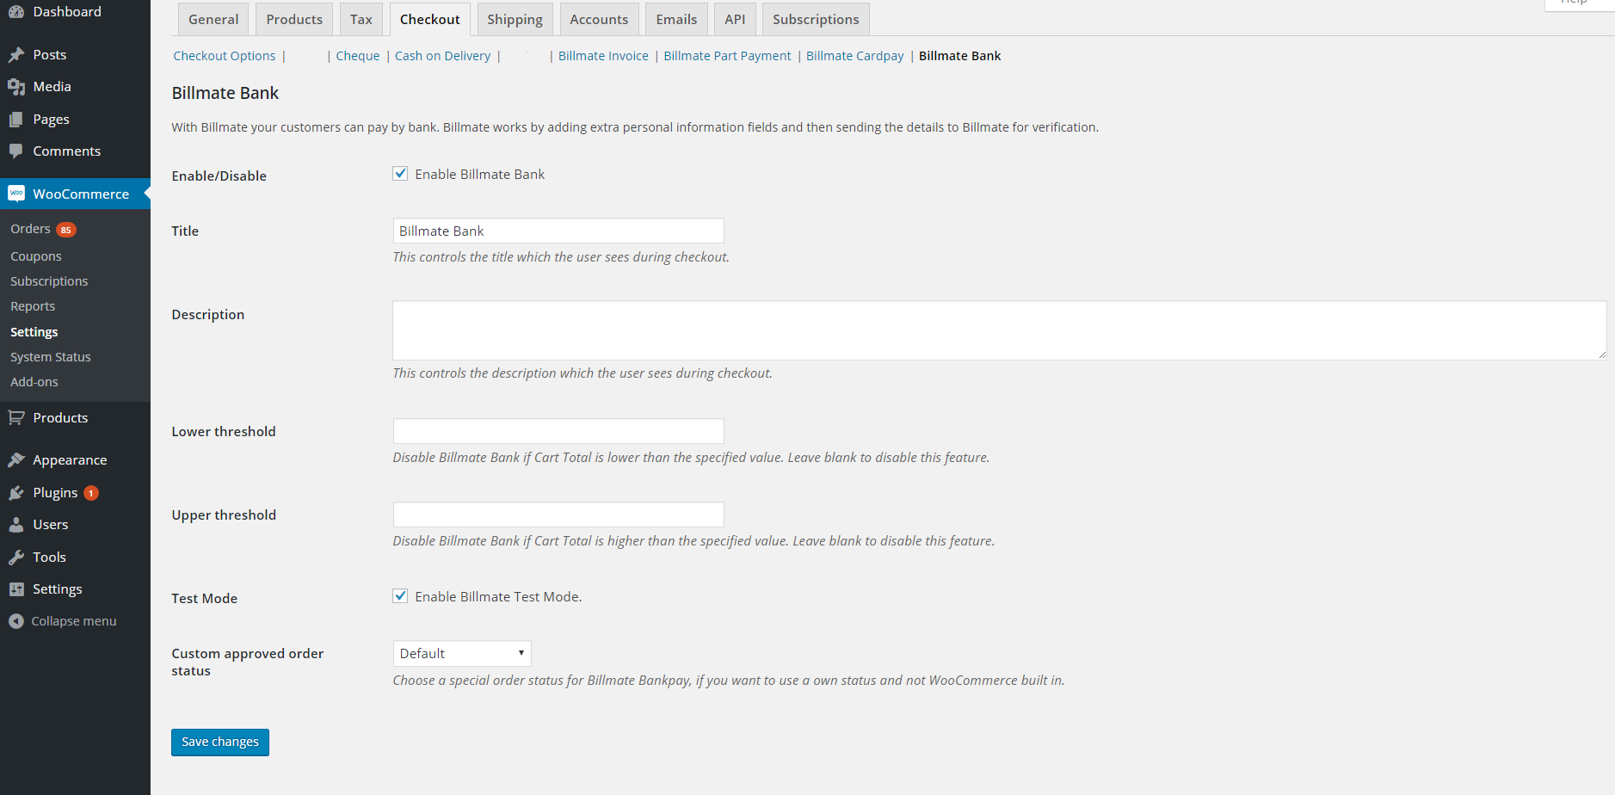Open Orders in the WooCommerce submenu
Screen dimensions: 1615x795
pos(30,229)
